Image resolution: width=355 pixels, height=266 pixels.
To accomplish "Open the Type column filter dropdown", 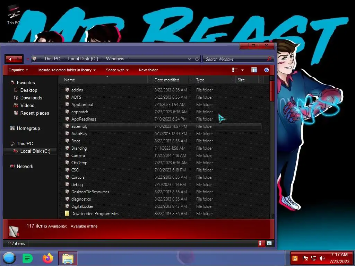I will point(233,80).
